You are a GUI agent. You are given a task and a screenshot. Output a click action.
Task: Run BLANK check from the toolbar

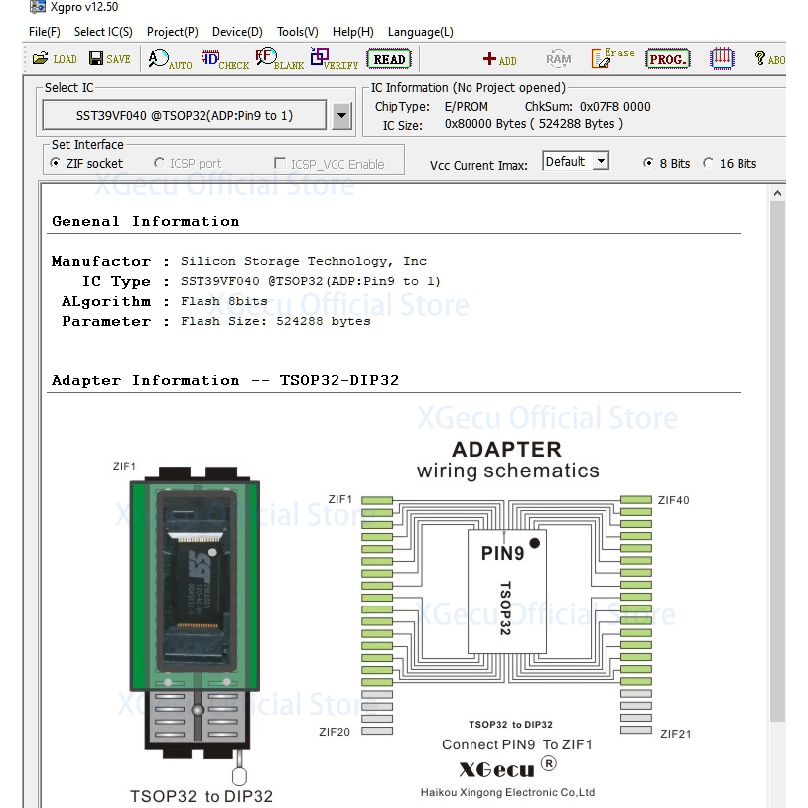point(280,60)
